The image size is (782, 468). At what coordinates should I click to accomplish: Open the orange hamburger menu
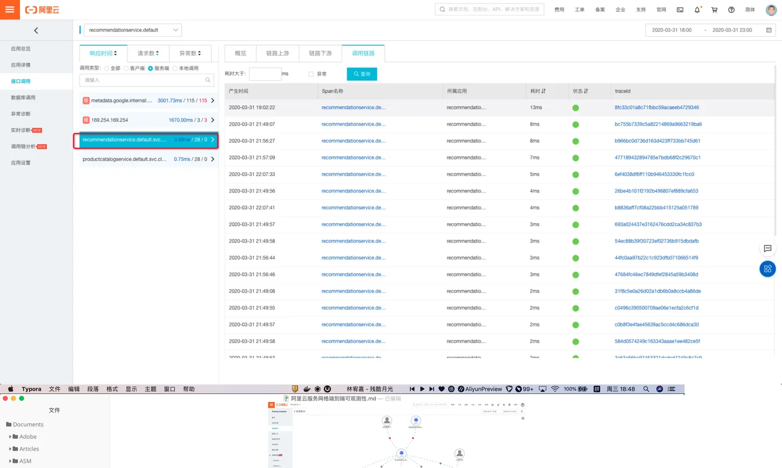tap(9, 9)
